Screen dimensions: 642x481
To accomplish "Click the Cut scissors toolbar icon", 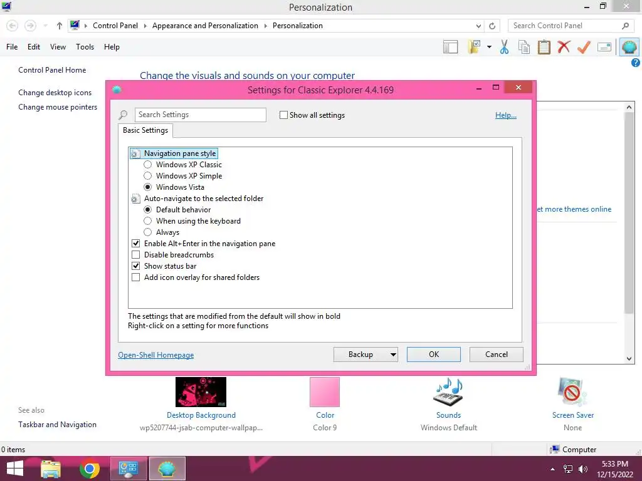I will pos(505,47).
